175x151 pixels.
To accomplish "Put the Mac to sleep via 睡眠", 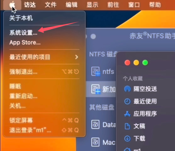I will pos(15,86).
